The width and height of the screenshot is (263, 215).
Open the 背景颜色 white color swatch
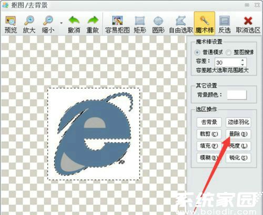pyautogui.click(x=237, y=95)
